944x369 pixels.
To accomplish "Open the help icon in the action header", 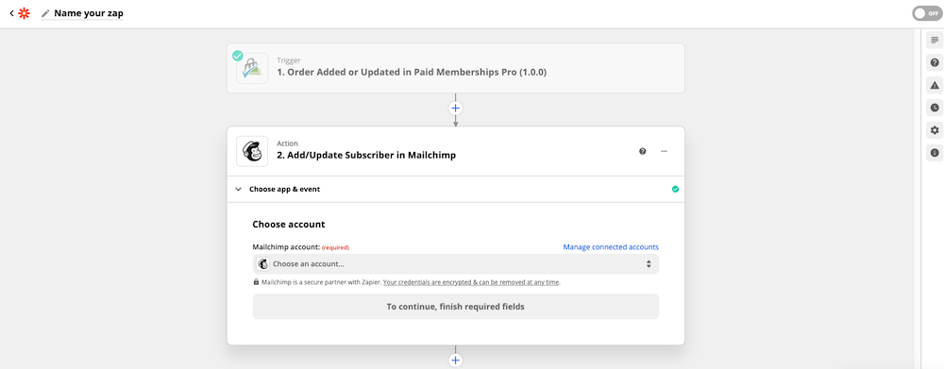I will (642, 151).
